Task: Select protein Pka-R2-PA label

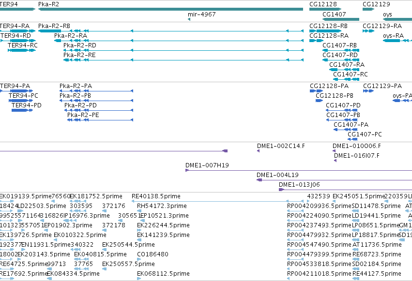Action: coord(76,86)
